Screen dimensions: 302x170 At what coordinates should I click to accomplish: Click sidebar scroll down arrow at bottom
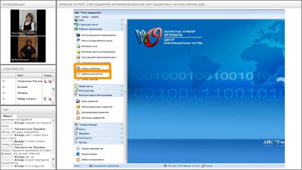126,162
